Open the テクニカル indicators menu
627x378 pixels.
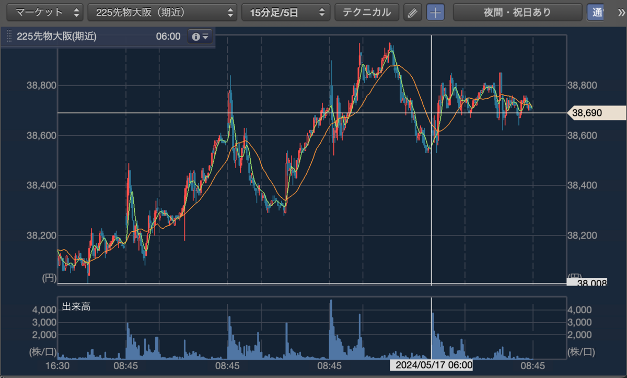(x=367, y=13)
